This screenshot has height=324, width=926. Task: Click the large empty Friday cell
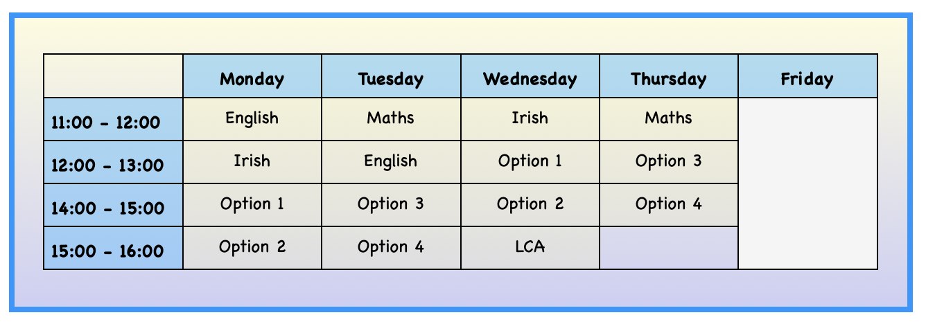point(808,183)
